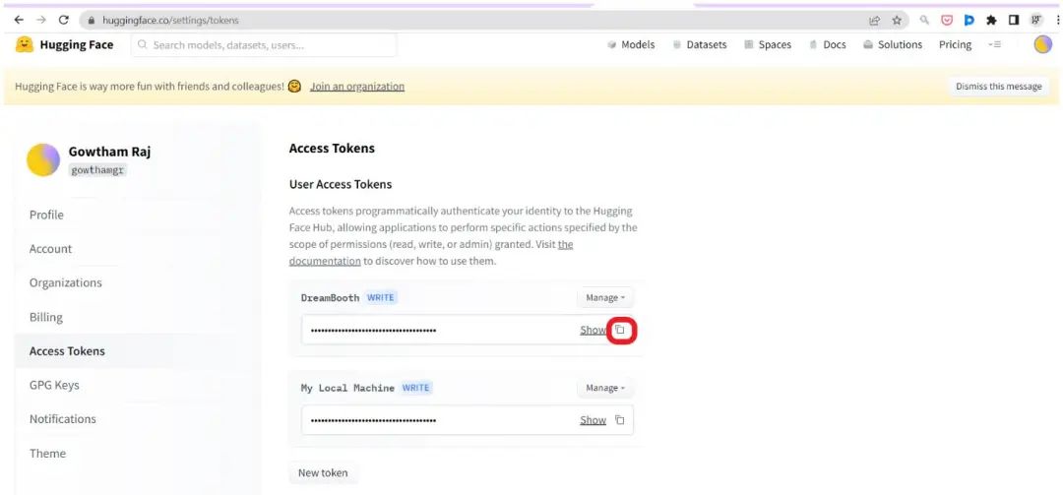1063x495 pixels.
Task: Open Billing settings
Action: click(45, 317)
